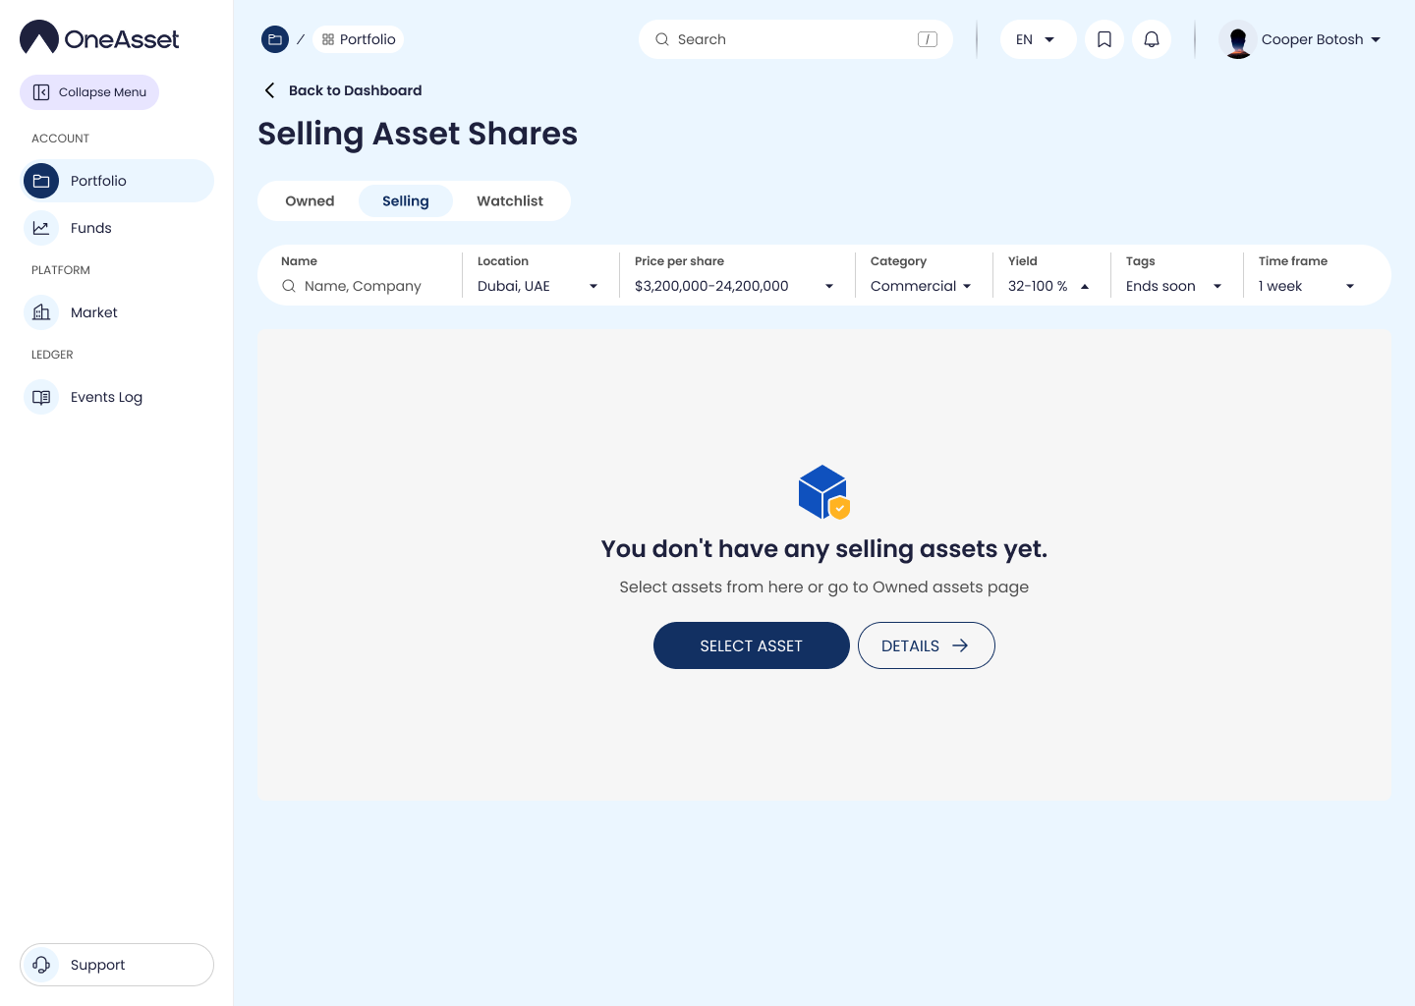The height and width of the screenshot is (1006, 1415).
Task: Focus the Name, Company filter field
Action: click(363, 286)
